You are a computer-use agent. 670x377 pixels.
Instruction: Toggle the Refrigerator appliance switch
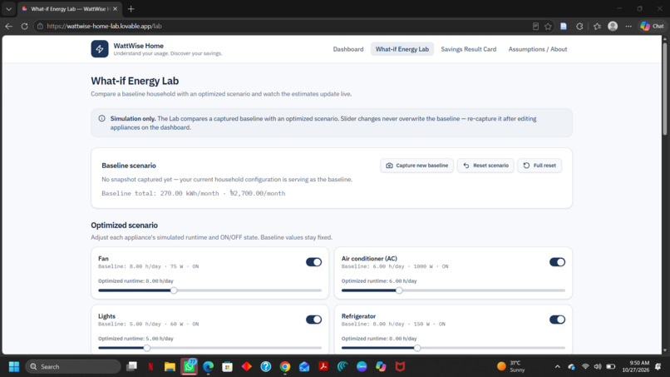pyautogui.click(x=557, y=320)
